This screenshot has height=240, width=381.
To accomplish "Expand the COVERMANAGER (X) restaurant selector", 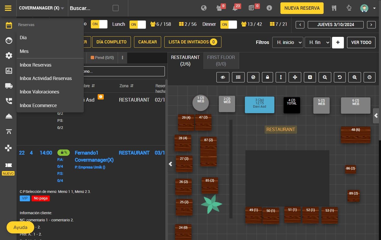I will coord(42,8).
